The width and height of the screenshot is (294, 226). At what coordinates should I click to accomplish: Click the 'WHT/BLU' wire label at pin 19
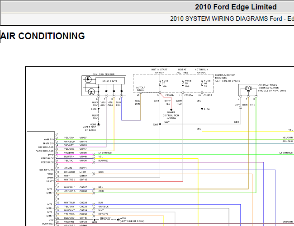point(69,203)
